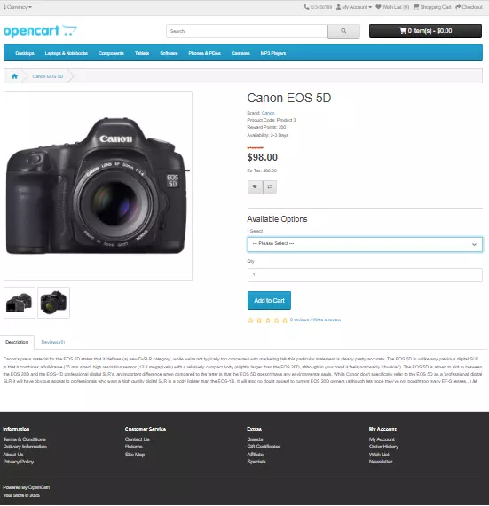489x506 pixels.
Task: Go to home via breadcrumb house icon
Action: (x=14, y=76)
